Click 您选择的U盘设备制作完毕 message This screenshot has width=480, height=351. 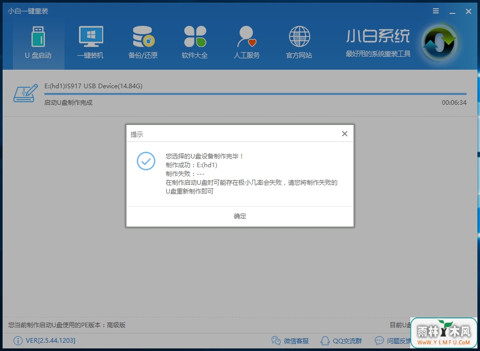coord(204,156)
